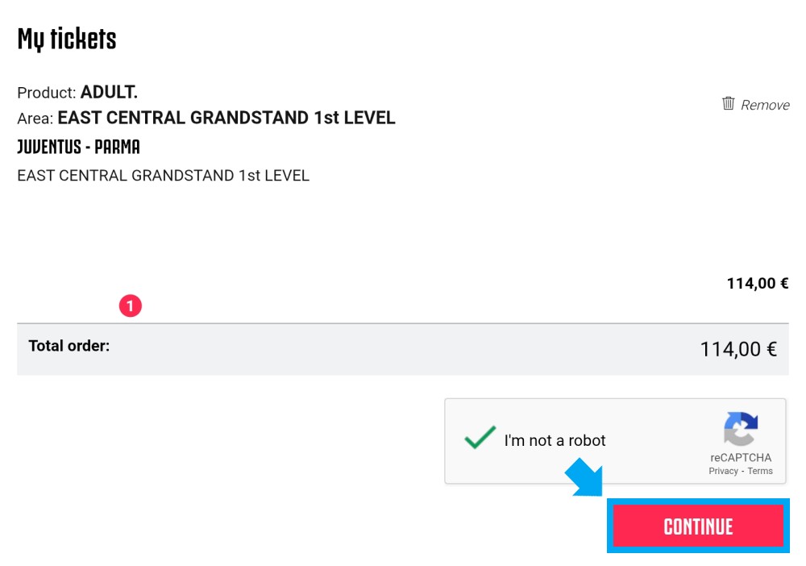806x566 pixels.
Task: Click the total amount 114,00 € in grey bar
Action: pyautogui.click(x=738, y=350)
